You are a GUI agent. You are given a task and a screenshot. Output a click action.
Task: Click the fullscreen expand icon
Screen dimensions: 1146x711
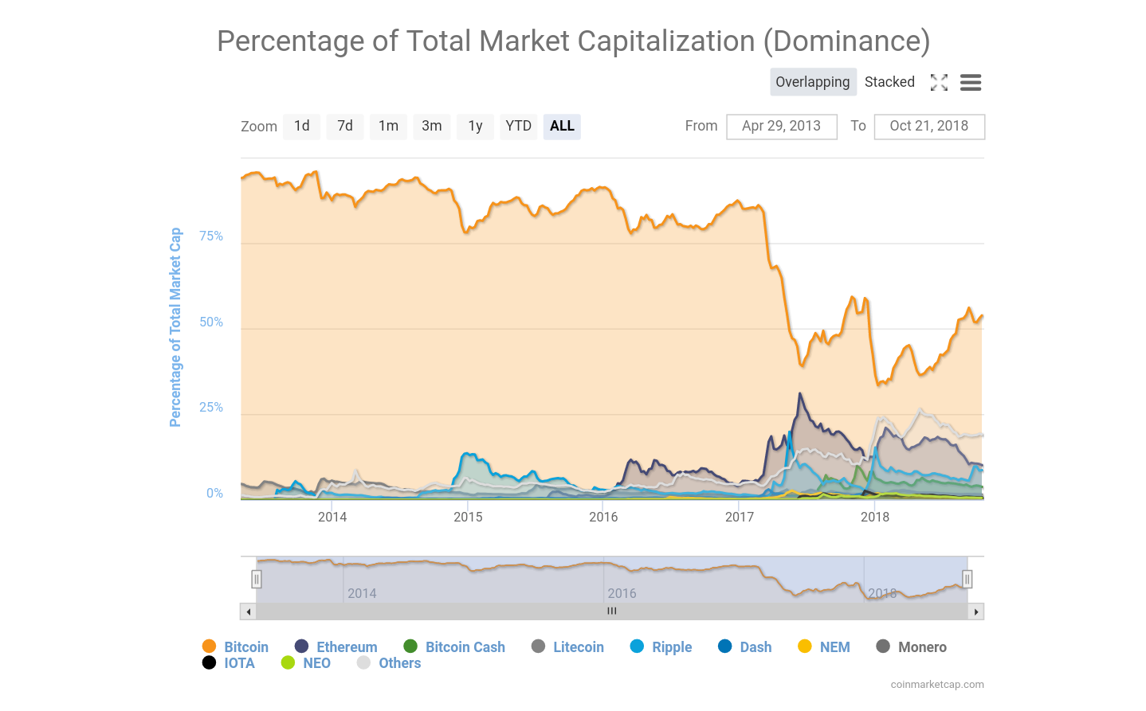(939, 82)
